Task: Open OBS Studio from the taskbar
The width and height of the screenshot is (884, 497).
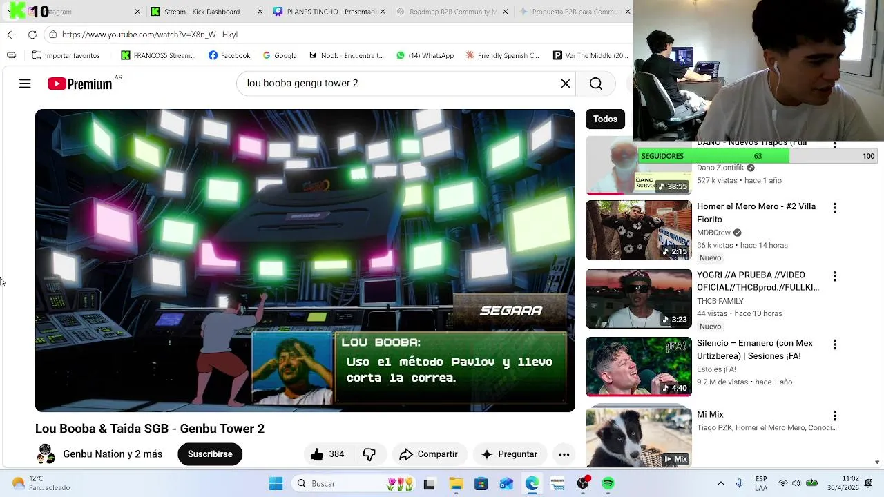Action: (x=584, y=483)
